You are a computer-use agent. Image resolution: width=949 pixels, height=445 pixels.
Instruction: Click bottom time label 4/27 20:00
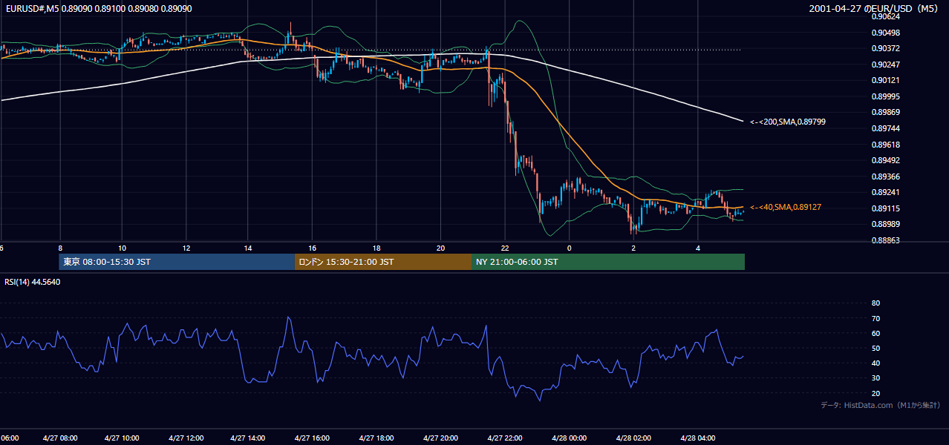(x=440, y=438)
